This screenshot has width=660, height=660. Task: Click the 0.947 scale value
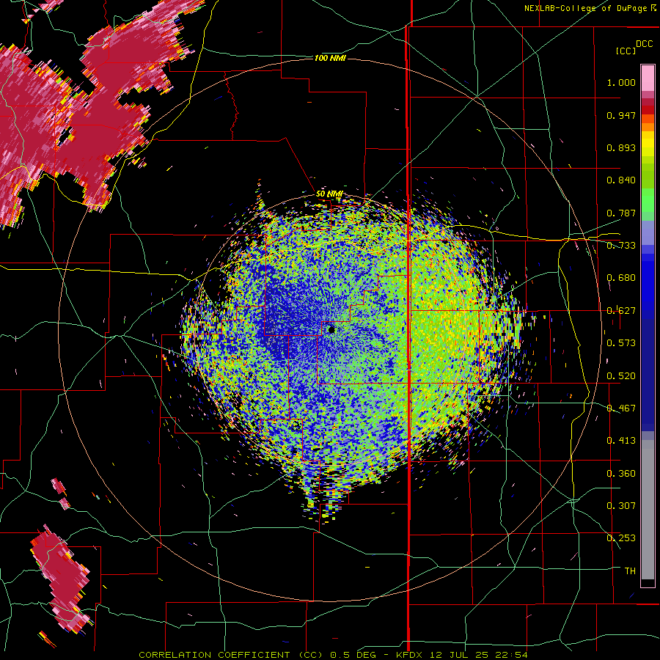pos(621,115)
